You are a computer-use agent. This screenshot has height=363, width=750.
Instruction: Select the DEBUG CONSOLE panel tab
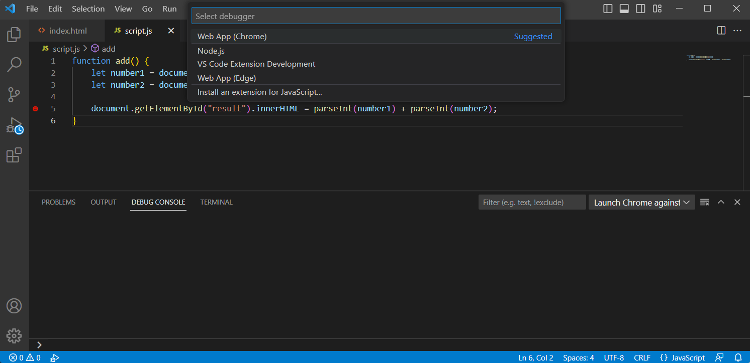point(158,202)
